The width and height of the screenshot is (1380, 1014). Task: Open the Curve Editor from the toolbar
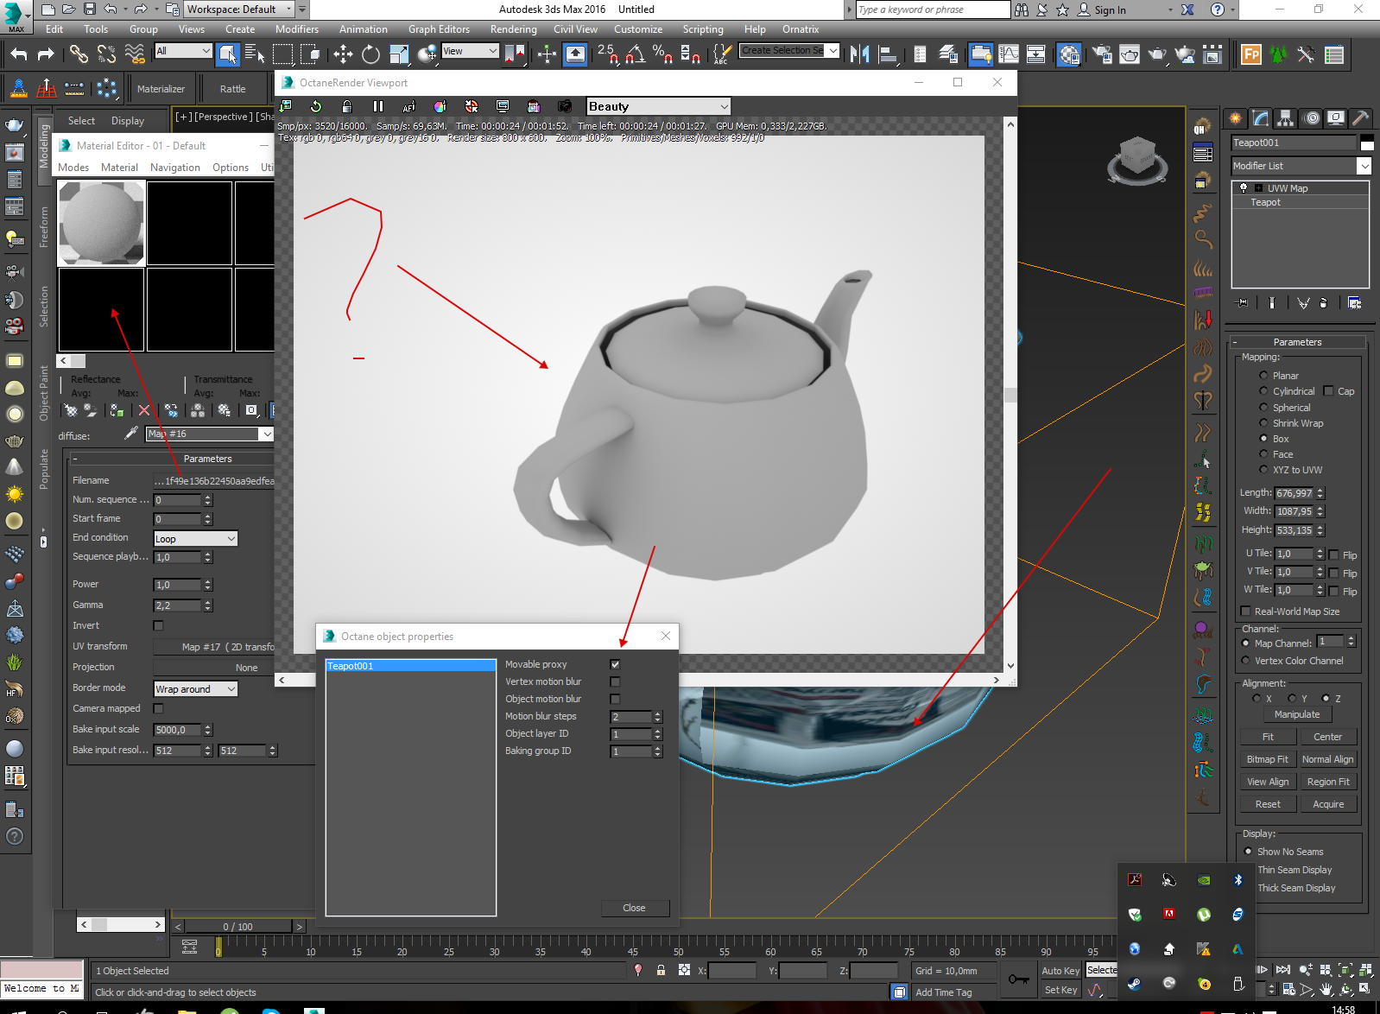[x=1009, y=54]
